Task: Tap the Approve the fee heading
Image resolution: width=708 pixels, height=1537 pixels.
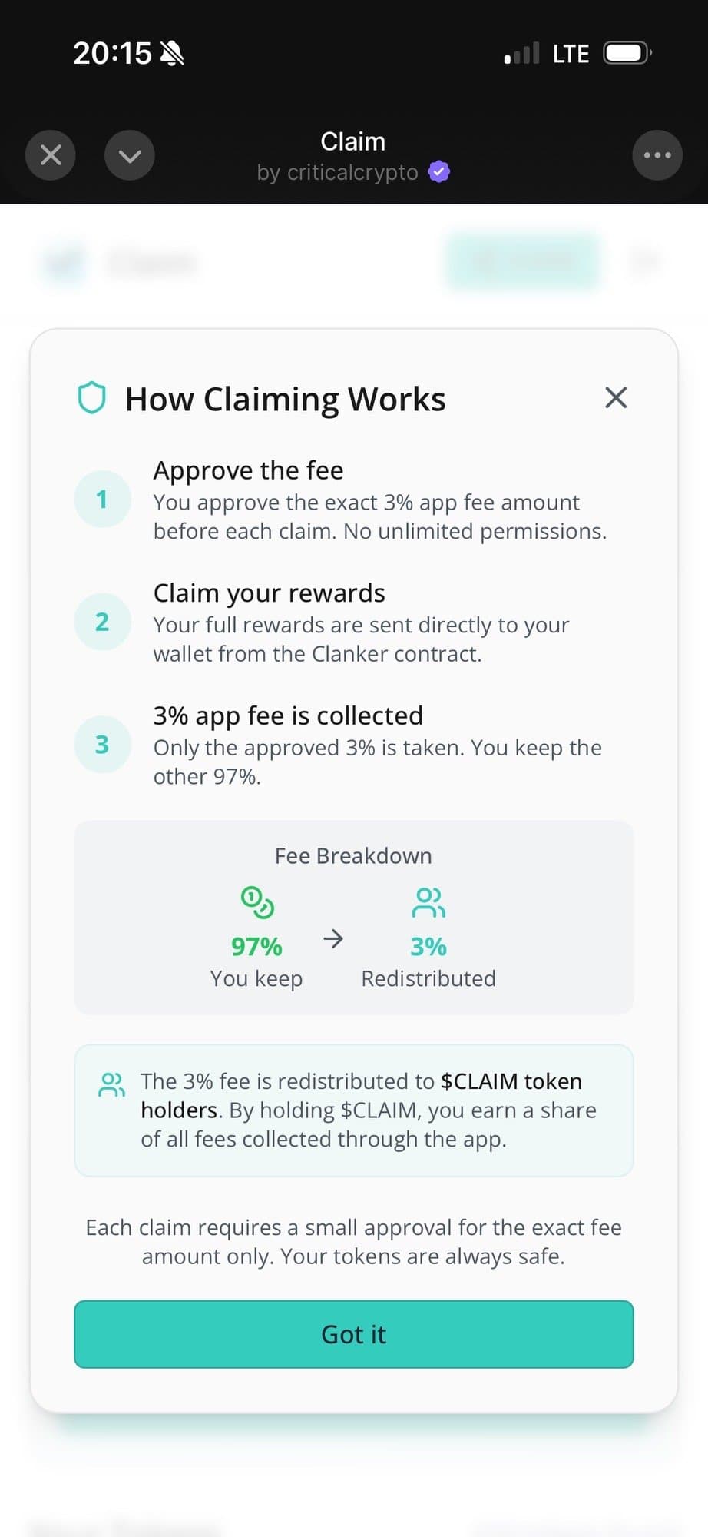Action: click(248, 470)
